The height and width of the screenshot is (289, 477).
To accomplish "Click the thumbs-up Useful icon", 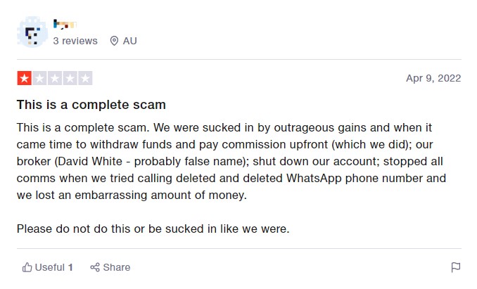I will point(27,267).
